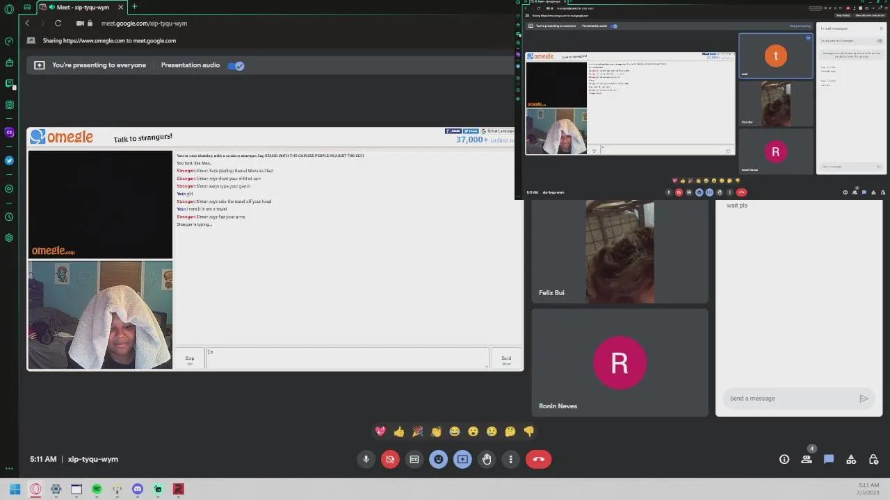Raise your hand in the meeting

[487, 459]
